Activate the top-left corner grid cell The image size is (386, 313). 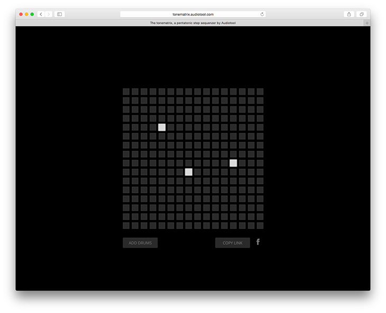(126, 91)
